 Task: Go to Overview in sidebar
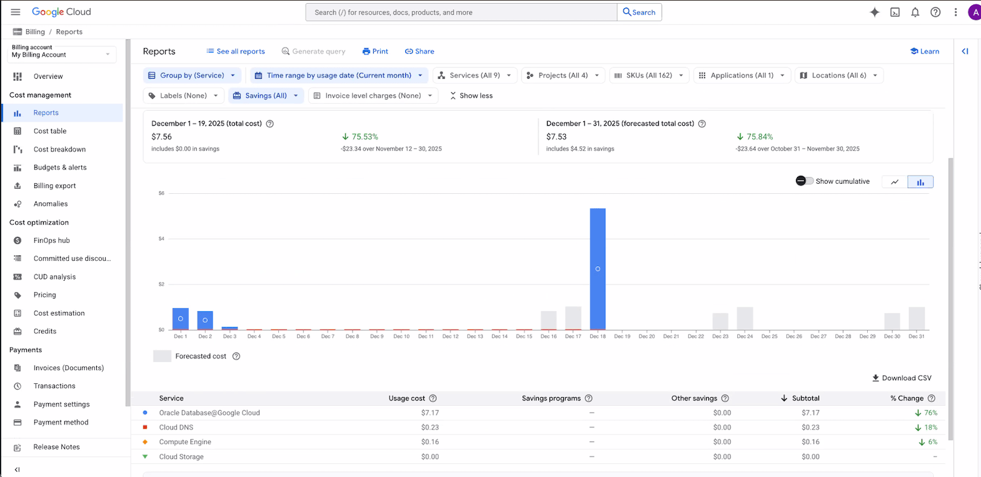click(x=48, y=76)
